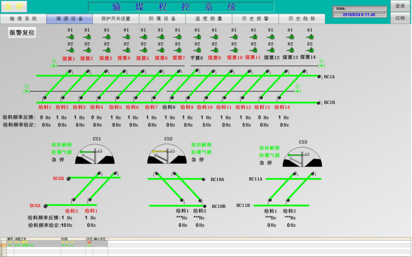412x257 pixels.
Task: Click the 注销 logout button
Action: [x=400, y=18]
